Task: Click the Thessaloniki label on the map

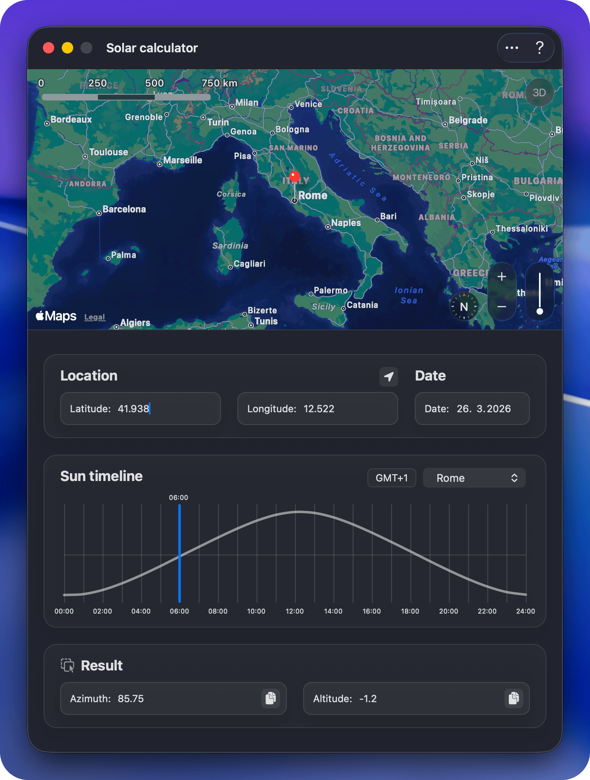Action: tap(522, 229)
